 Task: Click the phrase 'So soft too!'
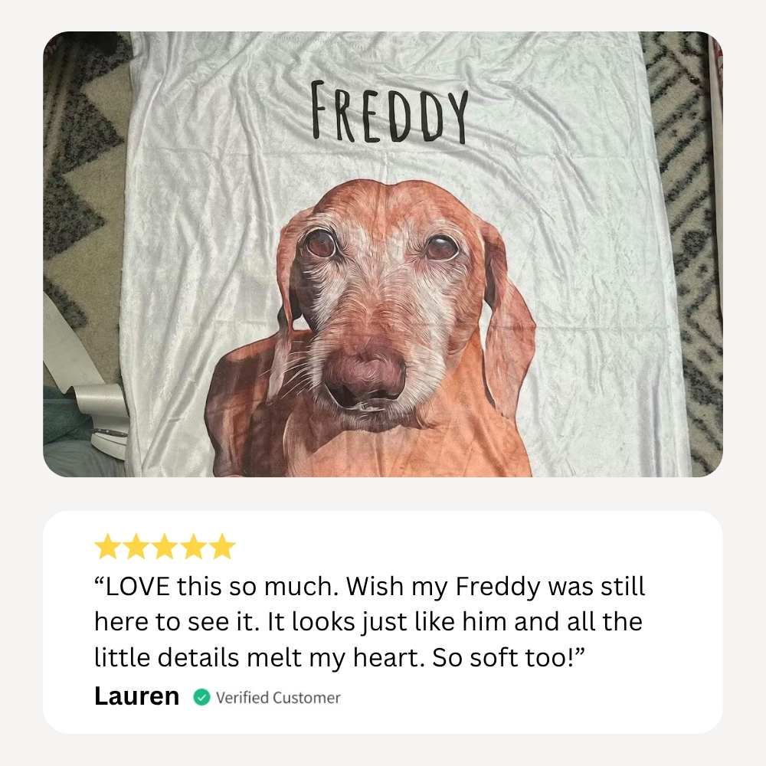508,657
